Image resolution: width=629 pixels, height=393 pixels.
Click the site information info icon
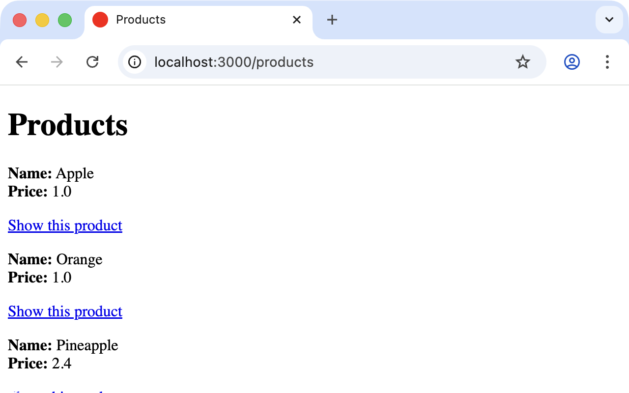click(x=135, y=62)
